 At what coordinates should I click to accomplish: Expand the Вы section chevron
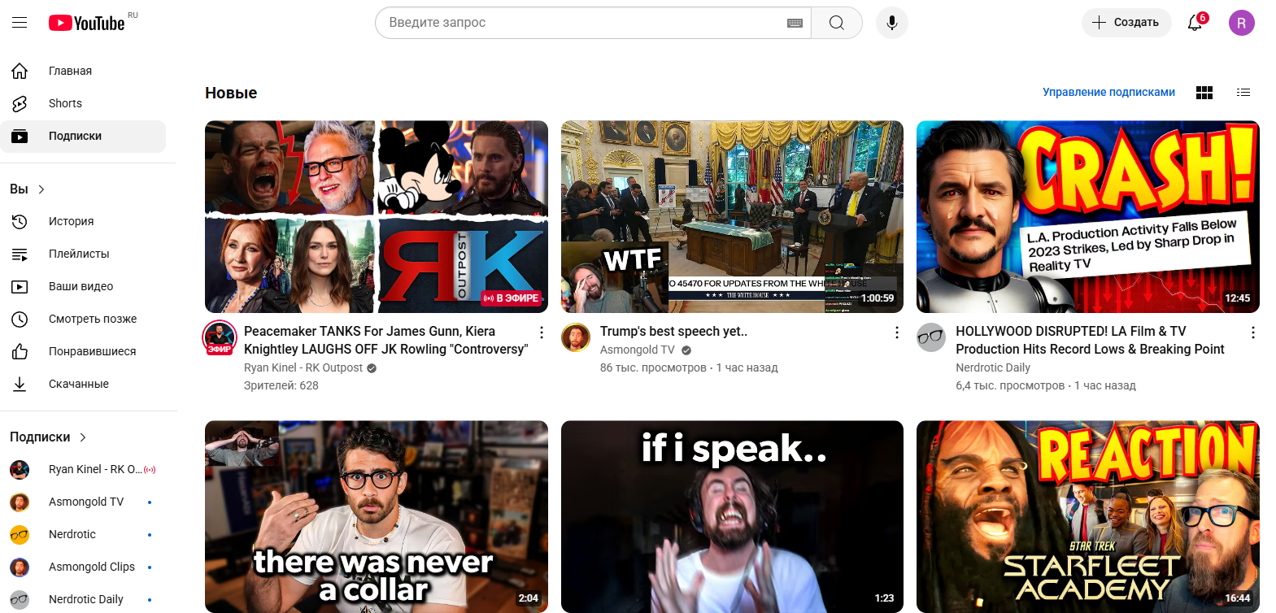point(41,189)
